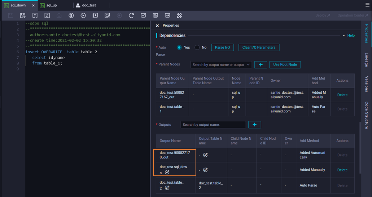This screenshot has height=197, width=372.
Task: Select Yes for Auto Parse
Action: pos(179,47)
